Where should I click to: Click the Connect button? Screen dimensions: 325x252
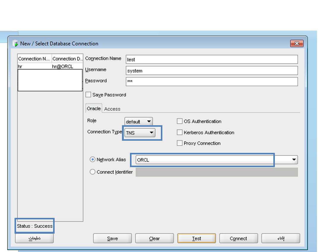tap(238, 238)
